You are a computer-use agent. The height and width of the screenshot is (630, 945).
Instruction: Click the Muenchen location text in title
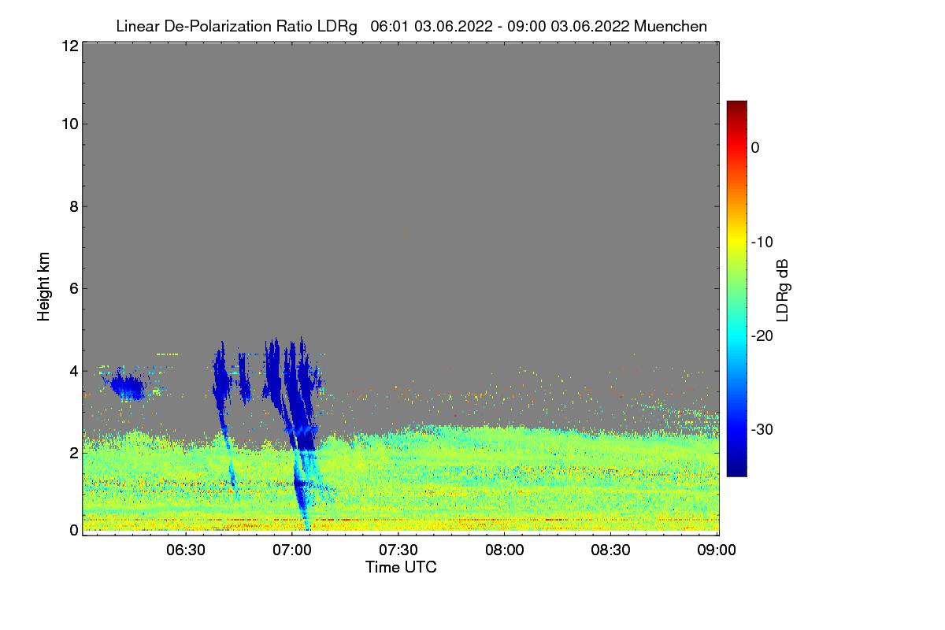[670, 26]
